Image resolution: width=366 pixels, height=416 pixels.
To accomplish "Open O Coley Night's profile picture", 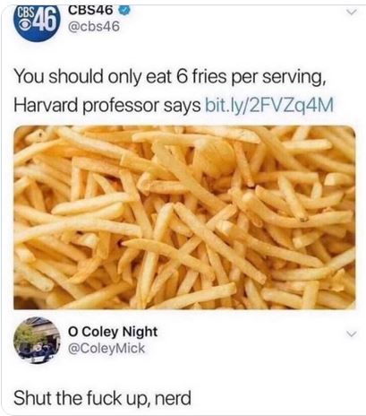I will (x=37, y=340).
